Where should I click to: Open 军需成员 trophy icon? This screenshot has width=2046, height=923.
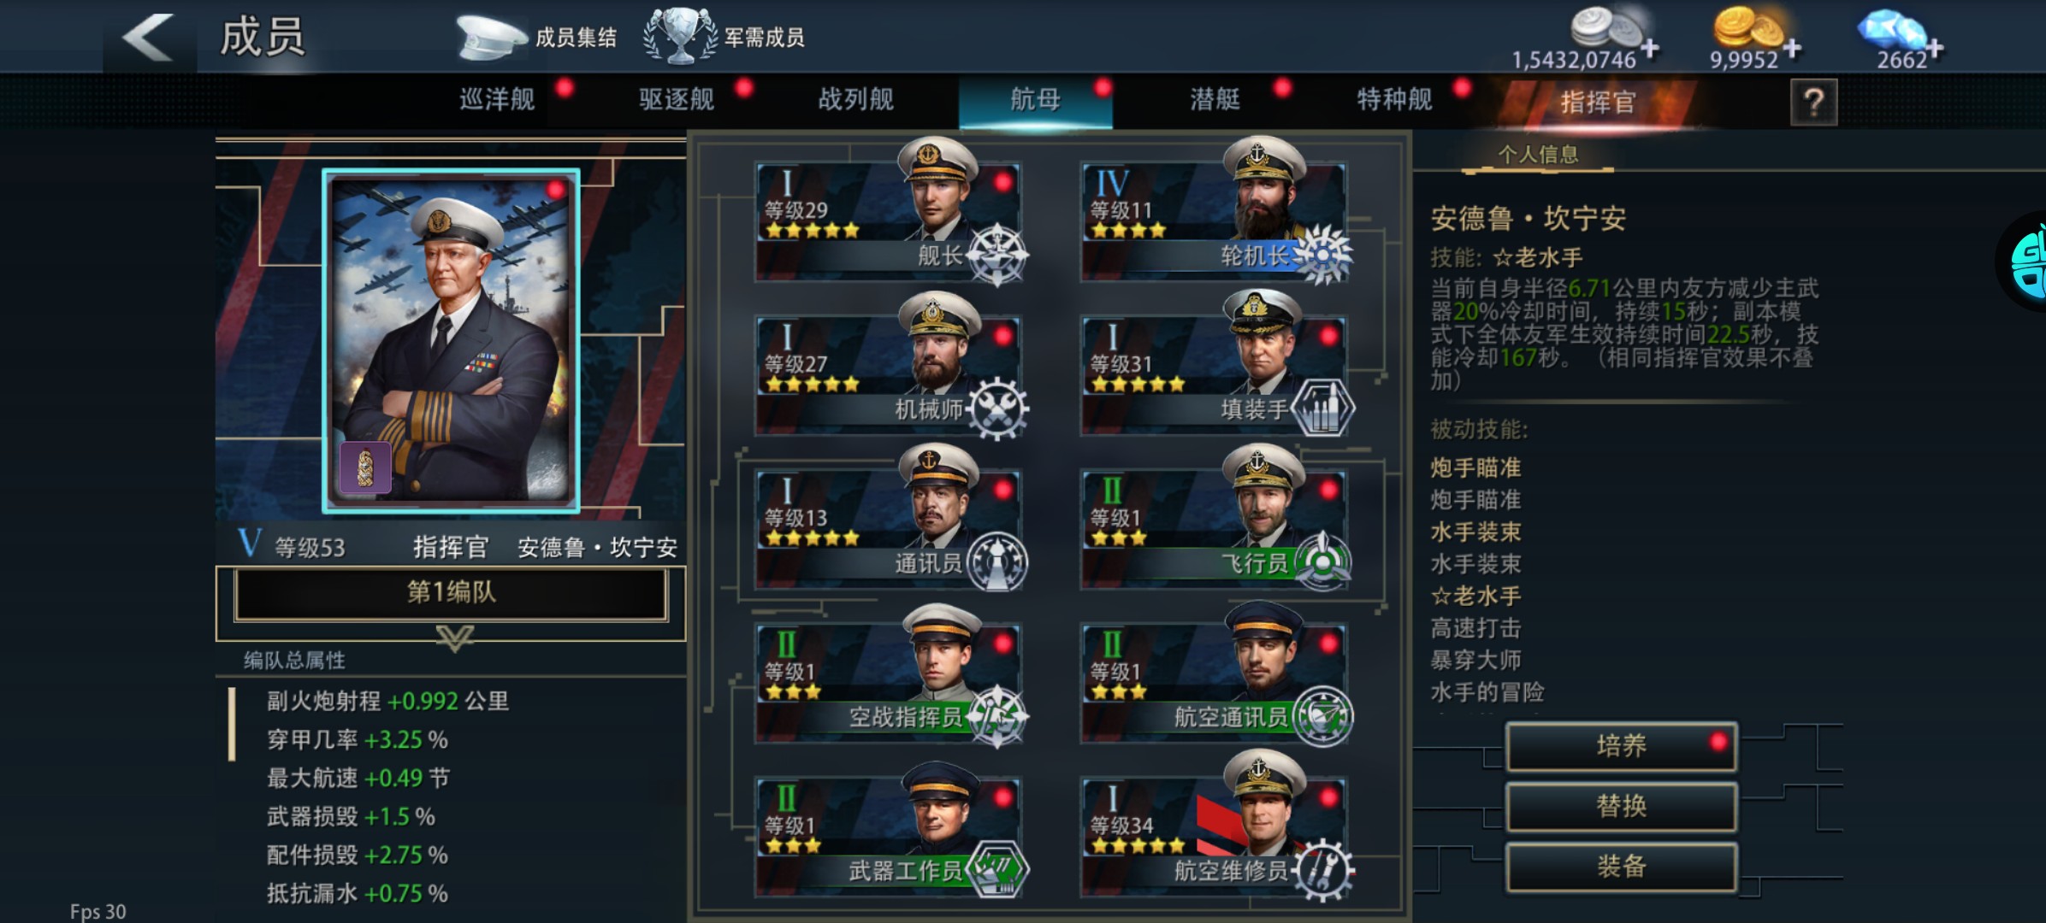(680, 36)
